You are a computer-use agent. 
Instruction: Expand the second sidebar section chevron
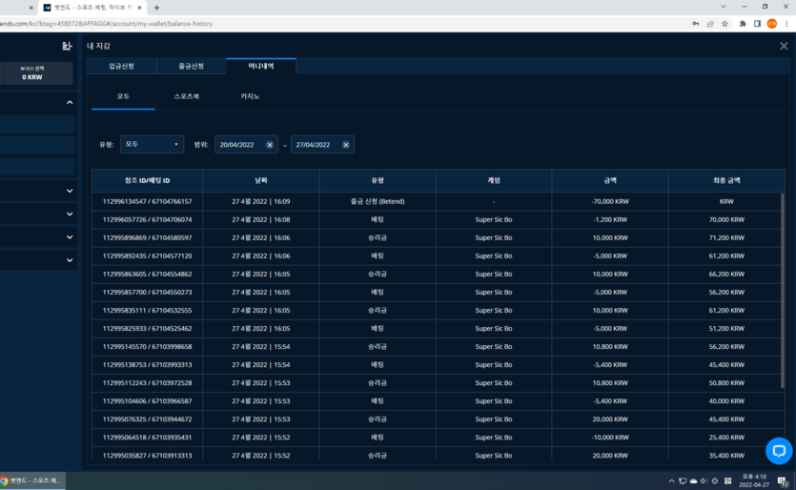tap(70, 191)
